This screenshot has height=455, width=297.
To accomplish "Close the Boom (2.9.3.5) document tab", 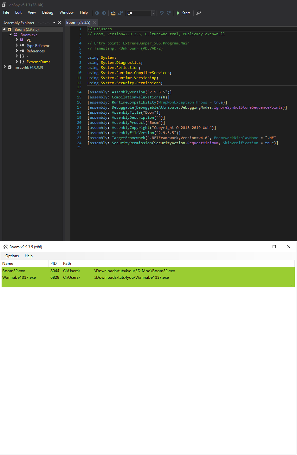I will click(95, 23).
